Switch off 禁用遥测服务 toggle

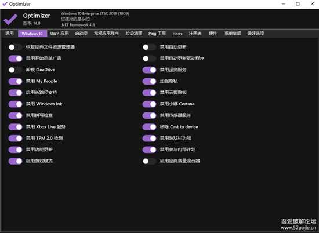[149, 70]
